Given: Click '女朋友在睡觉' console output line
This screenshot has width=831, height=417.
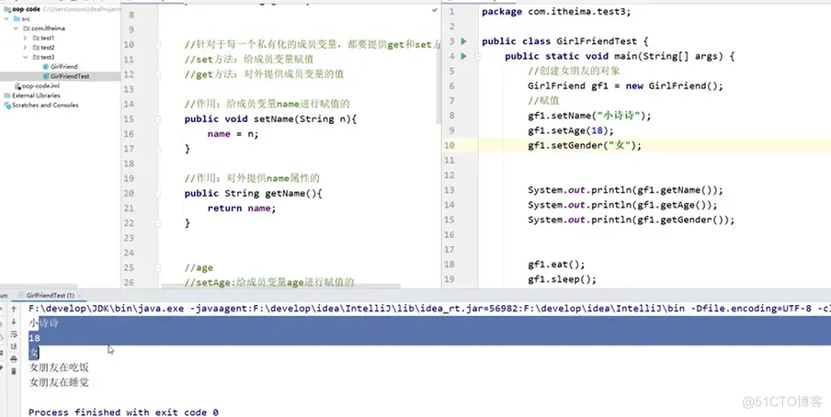Looking at the screenshot, I should (59, 382).
